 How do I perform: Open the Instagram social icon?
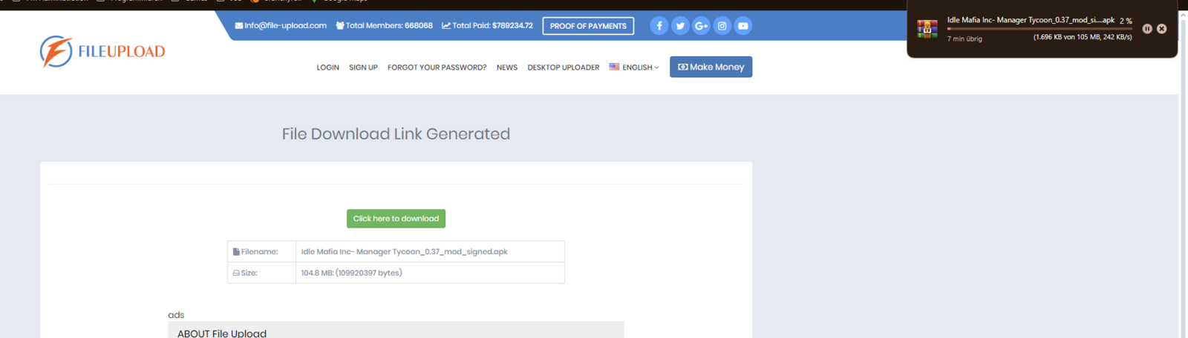[x=722, y=26]
